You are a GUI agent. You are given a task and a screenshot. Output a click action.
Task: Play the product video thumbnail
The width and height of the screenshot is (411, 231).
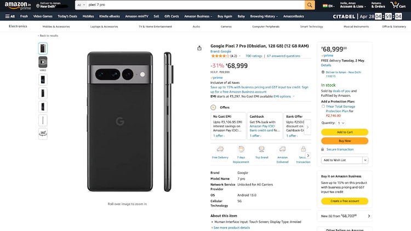coord(43,62)
